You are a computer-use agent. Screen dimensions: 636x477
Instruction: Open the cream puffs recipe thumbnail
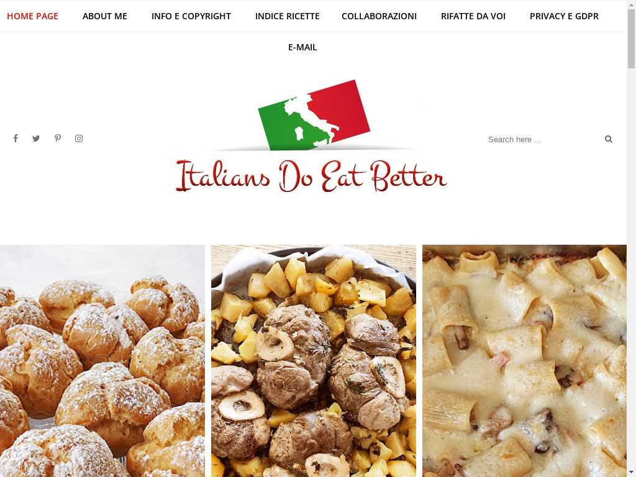point(102,361)
